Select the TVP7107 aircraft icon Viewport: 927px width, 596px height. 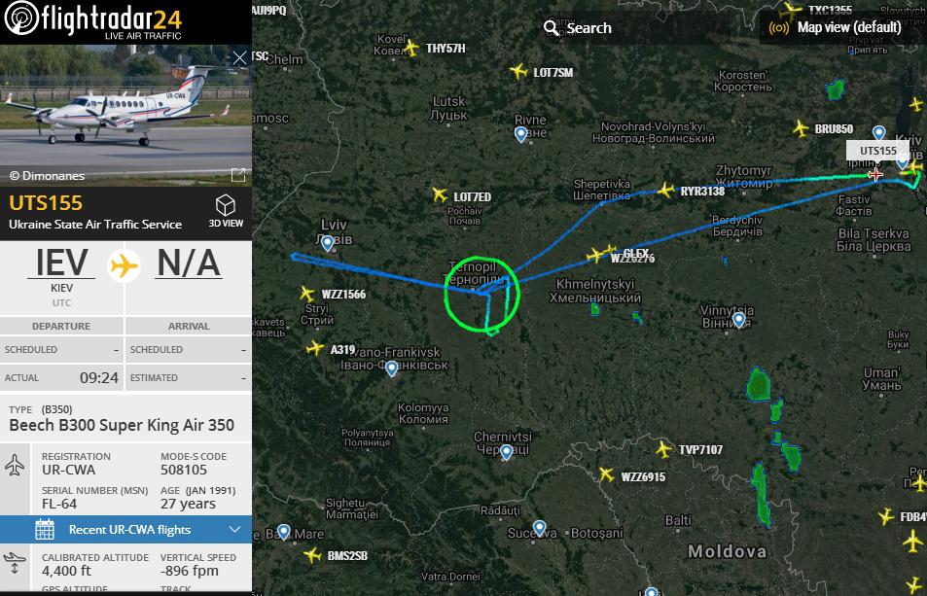pos(664,449)
